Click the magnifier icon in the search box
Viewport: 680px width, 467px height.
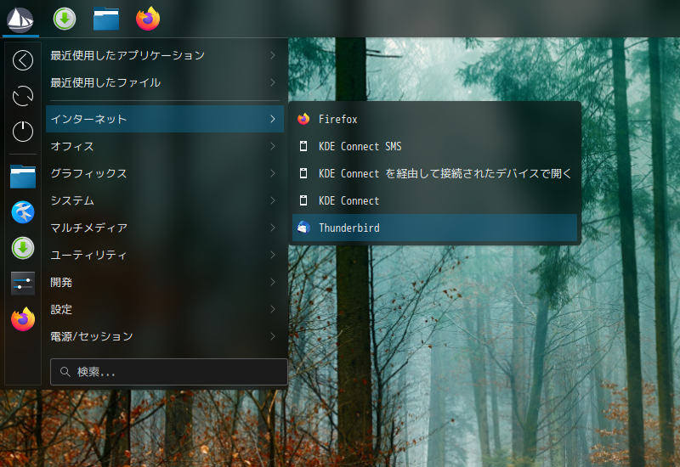coord(65,372)
